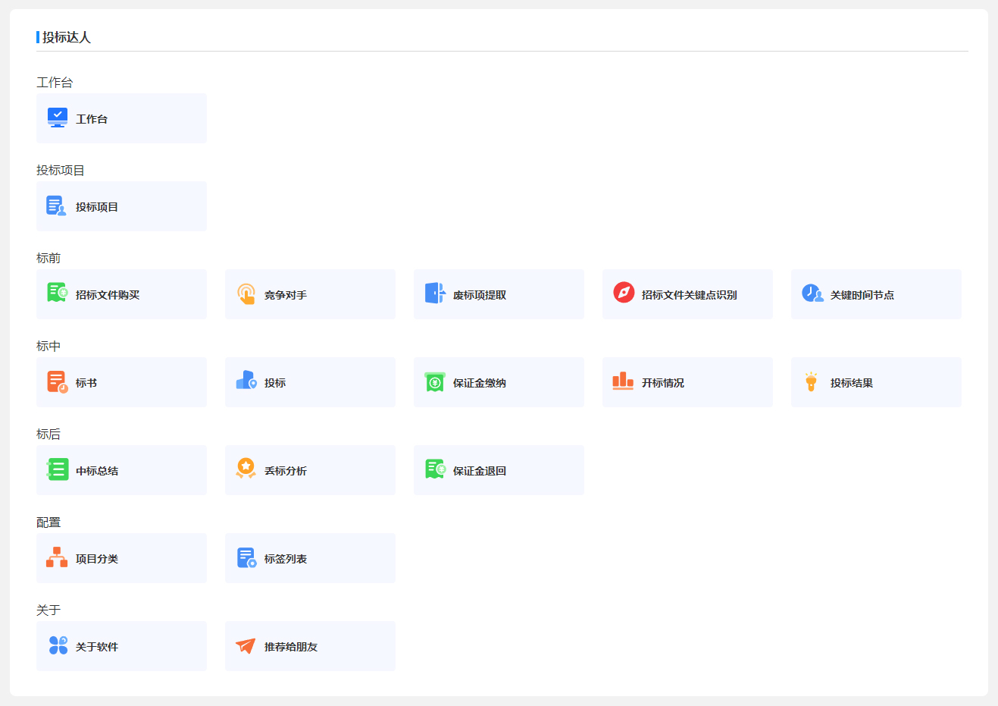Open the 标书 tile

coord(121,382)
